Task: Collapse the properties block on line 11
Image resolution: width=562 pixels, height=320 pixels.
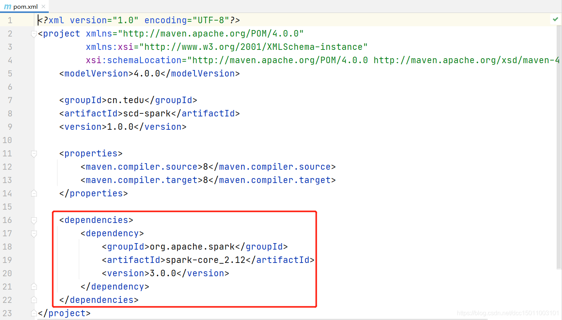Action: pyautogui.click(x=34, y=154)
